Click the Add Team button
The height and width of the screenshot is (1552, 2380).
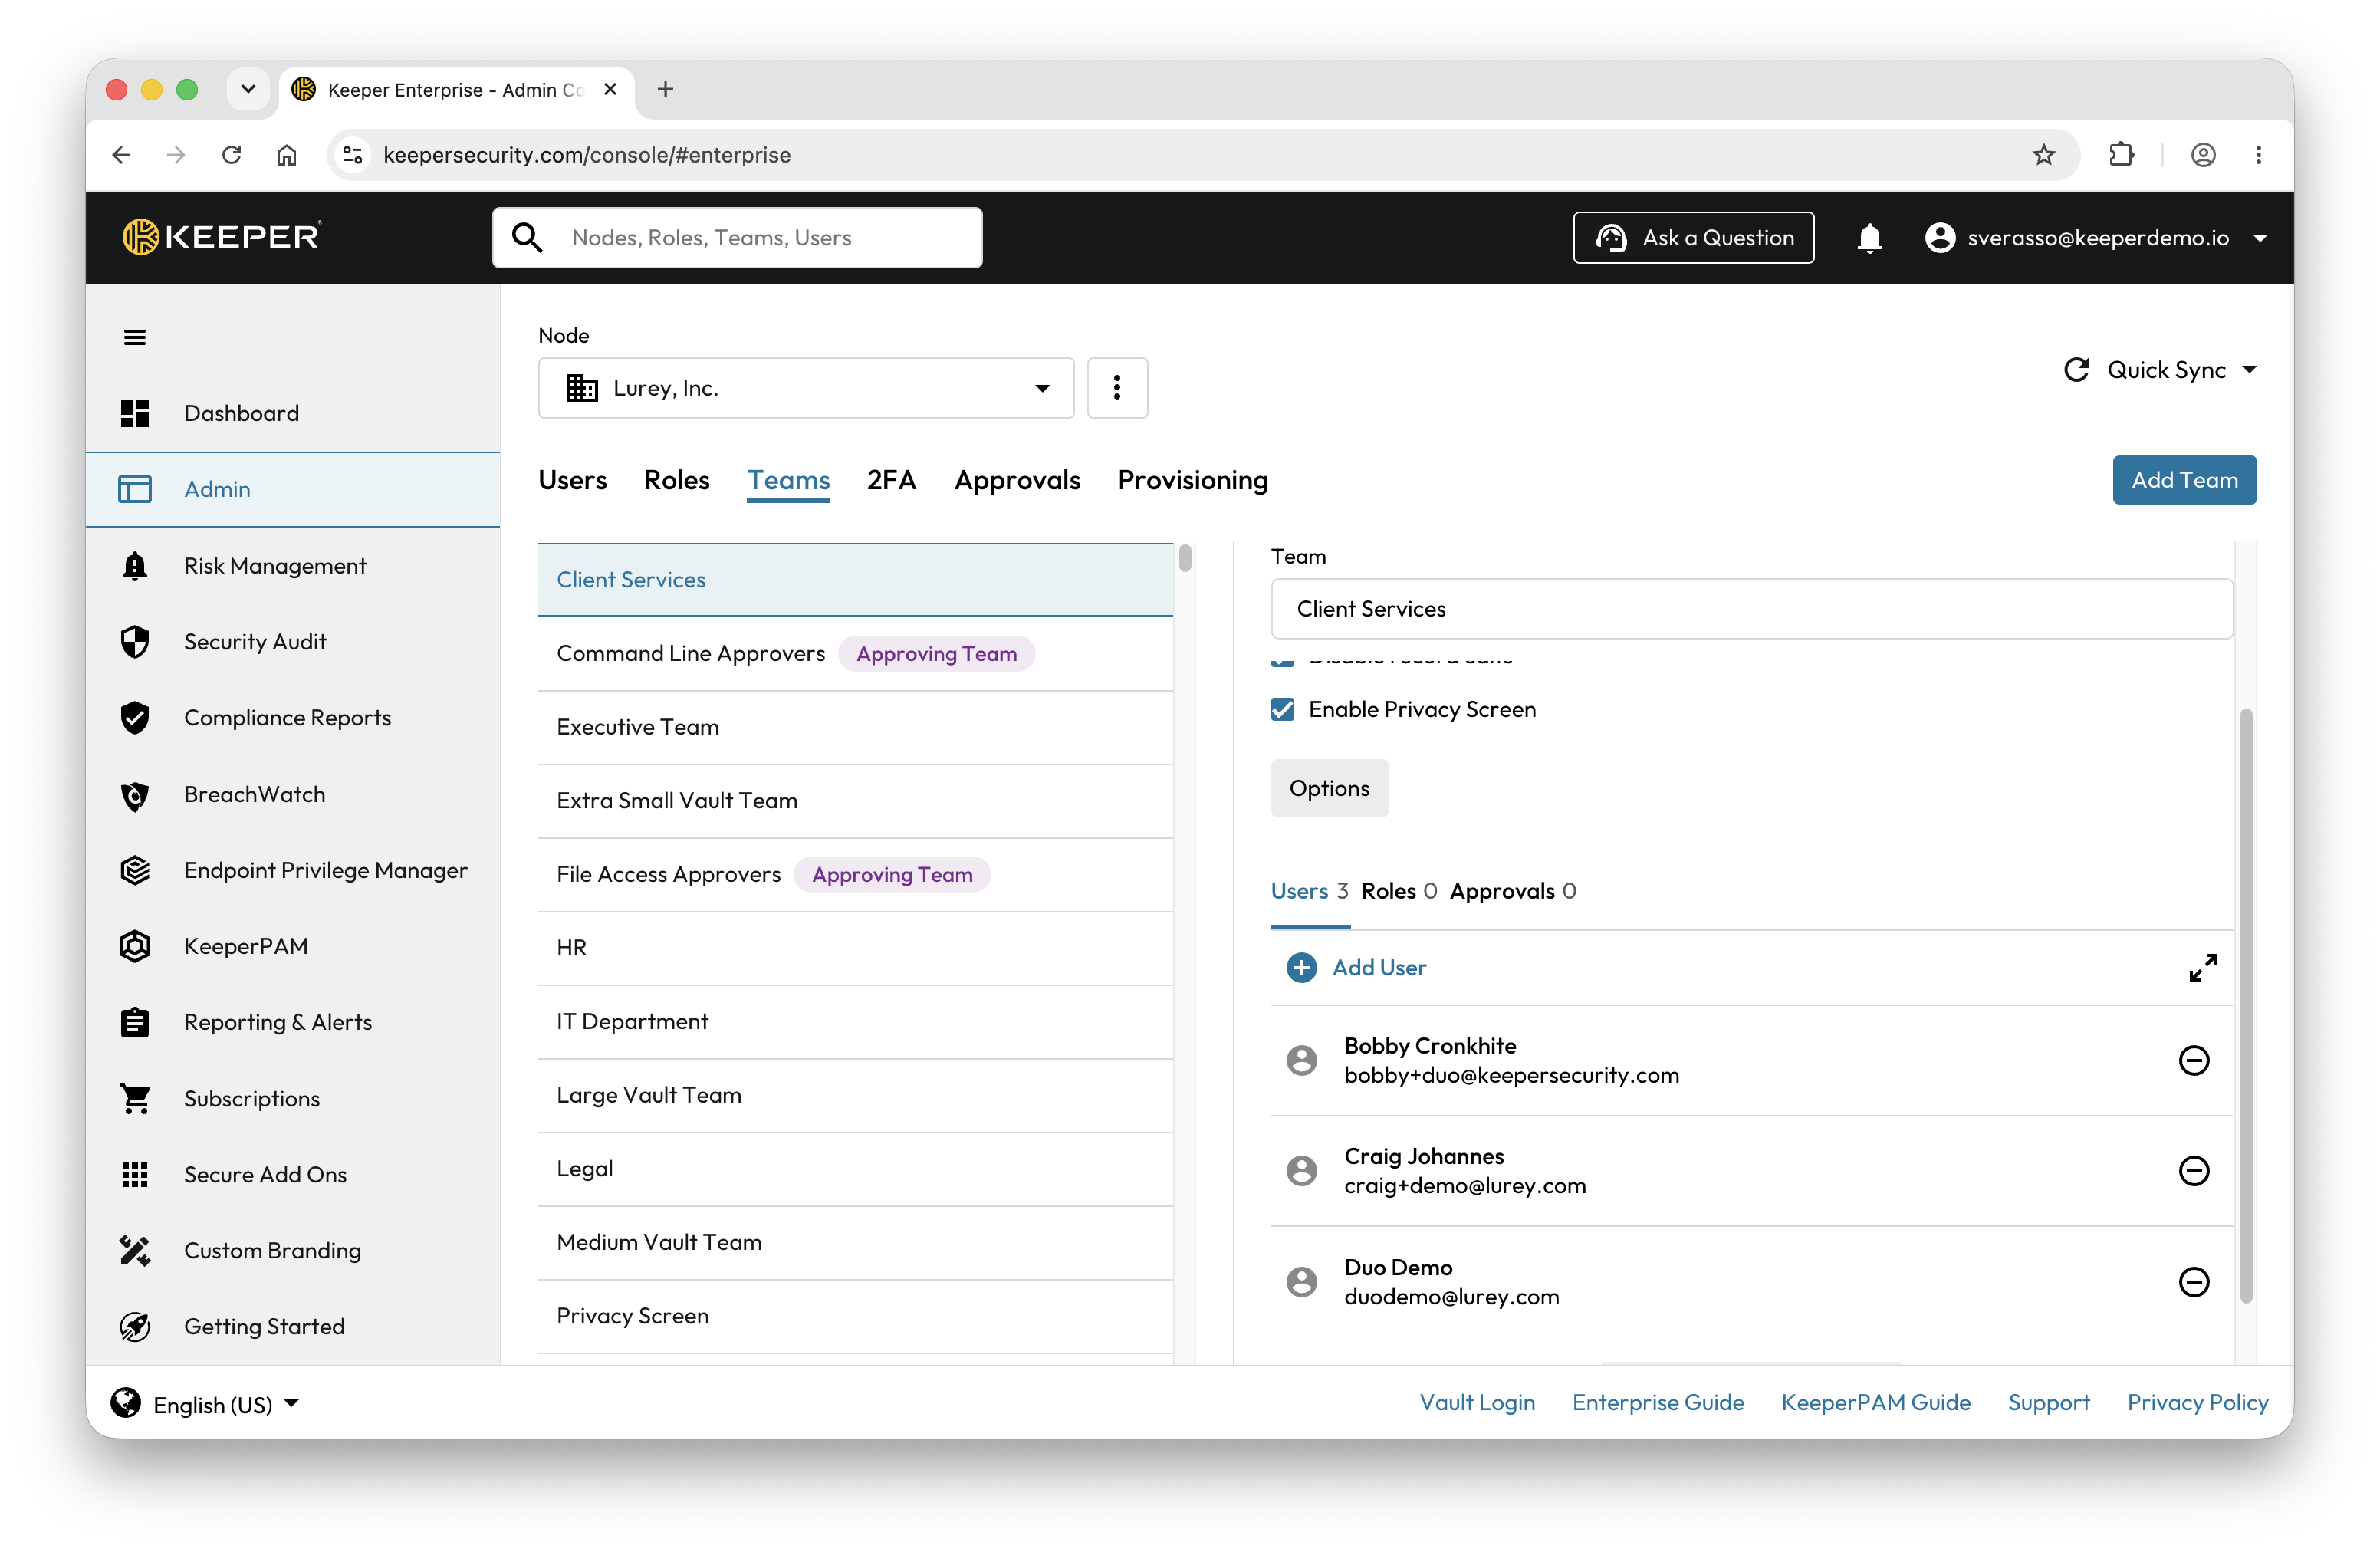click(x=2184, y=480)
